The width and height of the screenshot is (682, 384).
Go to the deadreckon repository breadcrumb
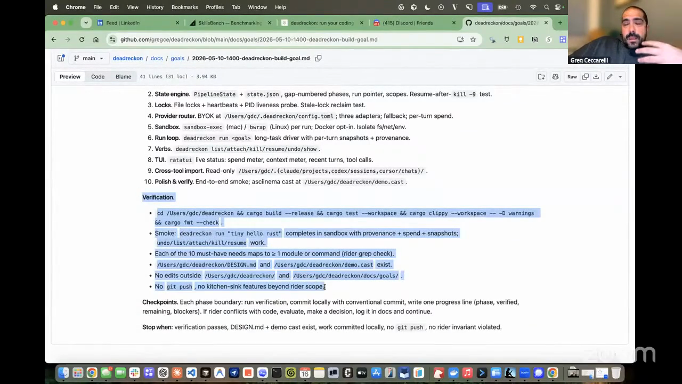click(127, 58)
